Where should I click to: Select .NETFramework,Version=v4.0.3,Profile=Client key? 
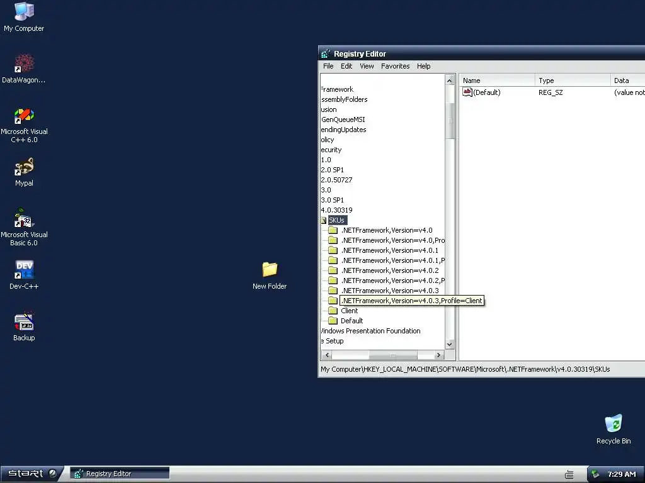(412, 301)
